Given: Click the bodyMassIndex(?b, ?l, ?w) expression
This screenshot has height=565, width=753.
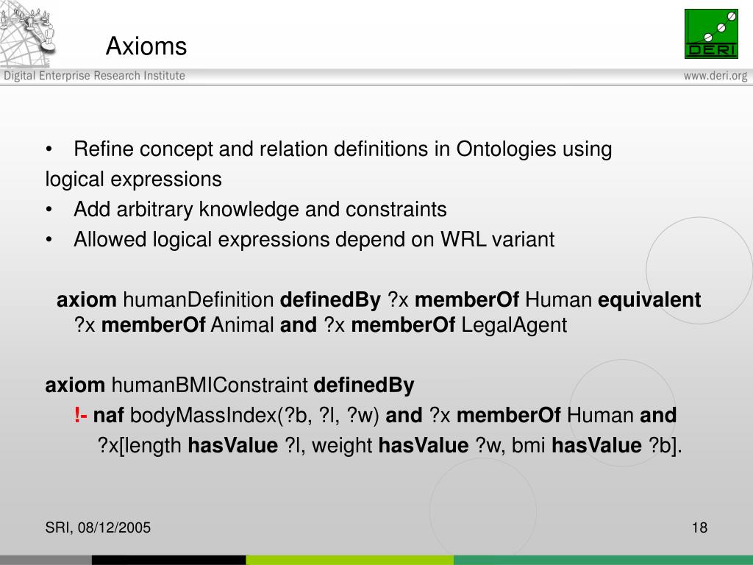Looking at the screenshot, I should point(254,415).
